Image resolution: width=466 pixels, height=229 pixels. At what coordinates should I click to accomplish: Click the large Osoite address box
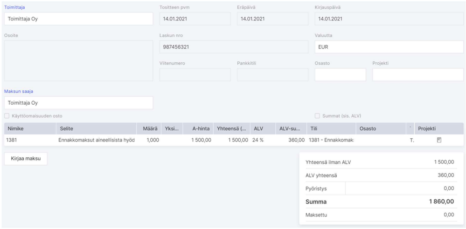(78, 61)
